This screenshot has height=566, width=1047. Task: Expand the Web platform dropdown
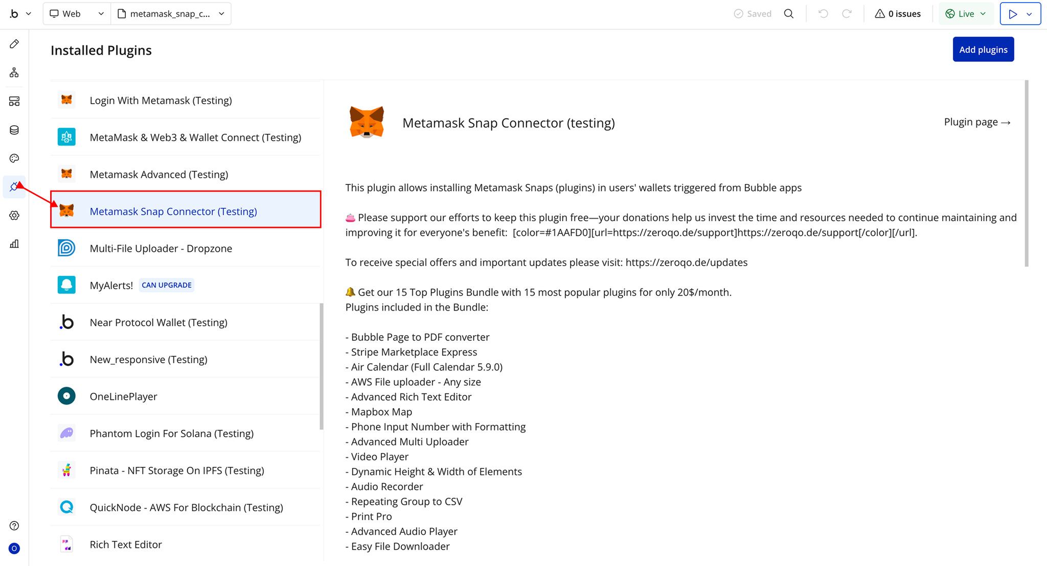point(77,14)
